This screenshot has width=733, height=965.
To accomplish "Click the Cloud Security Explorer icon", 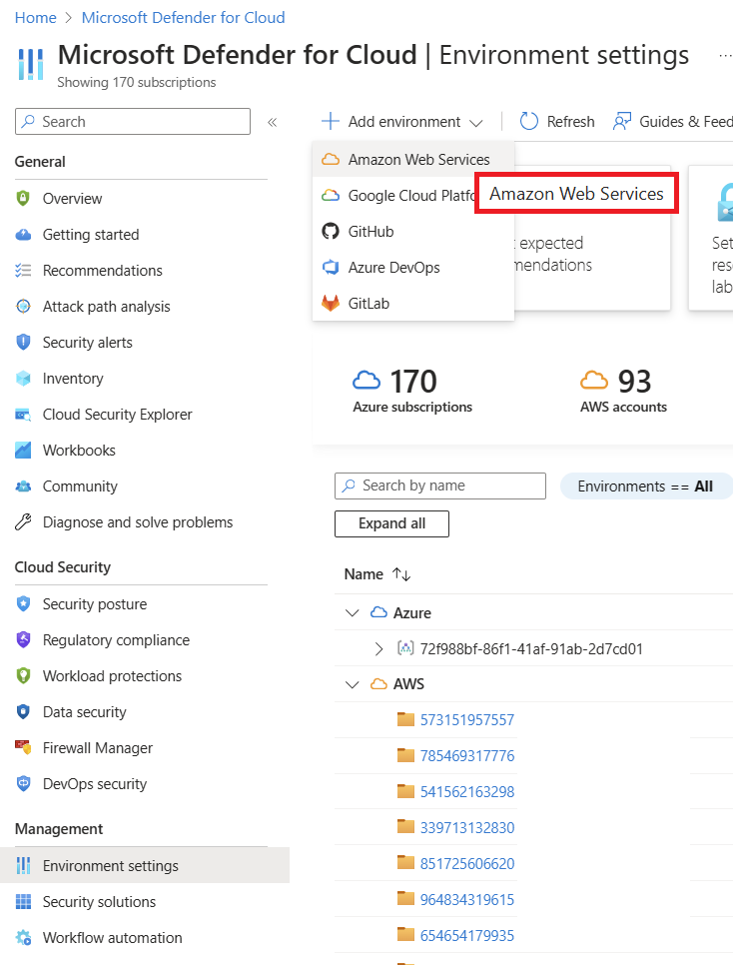I will click(23, 415).
